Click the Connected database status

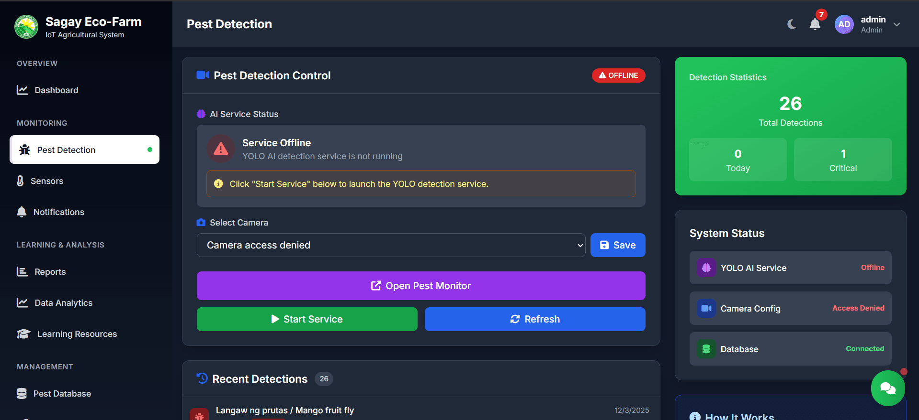pos(865,349)
